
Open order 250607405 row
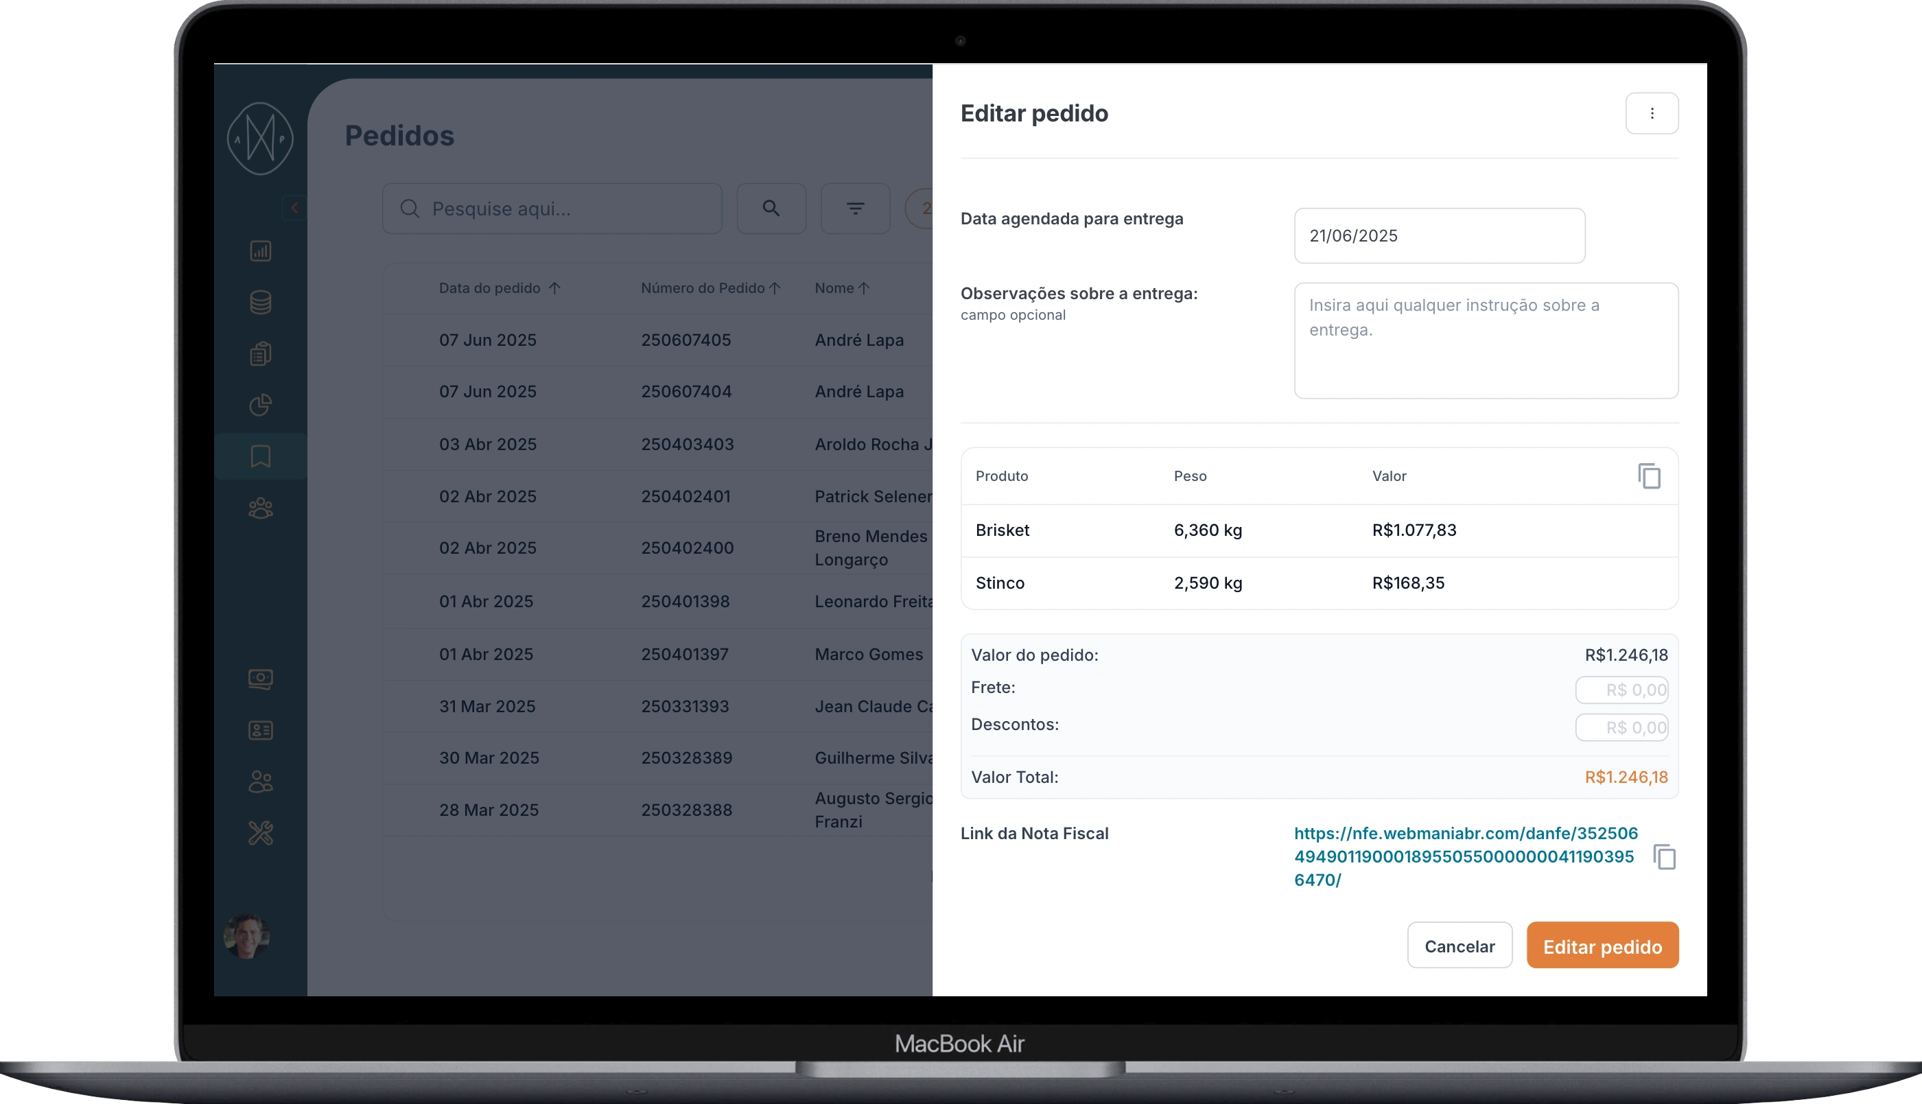(657, 340)
